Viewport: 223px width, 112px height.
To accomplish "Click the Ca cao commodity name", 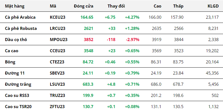I will tap(12, 51).
